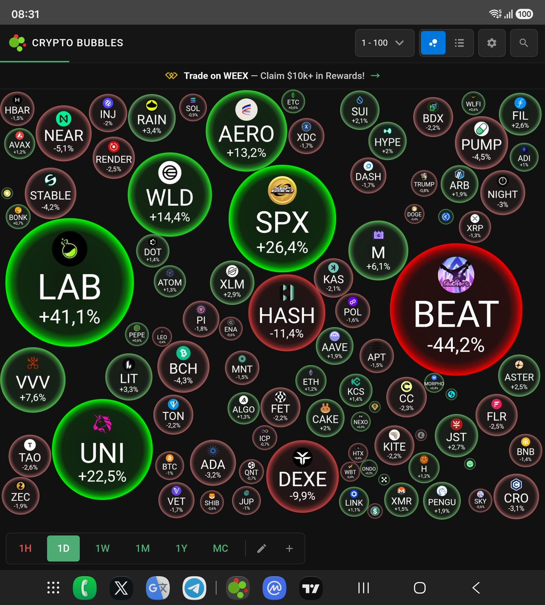Image resolution: width=545 pixels, height=605 pixels.
Task: Open the KAS bubble
Action: [333, 278]
